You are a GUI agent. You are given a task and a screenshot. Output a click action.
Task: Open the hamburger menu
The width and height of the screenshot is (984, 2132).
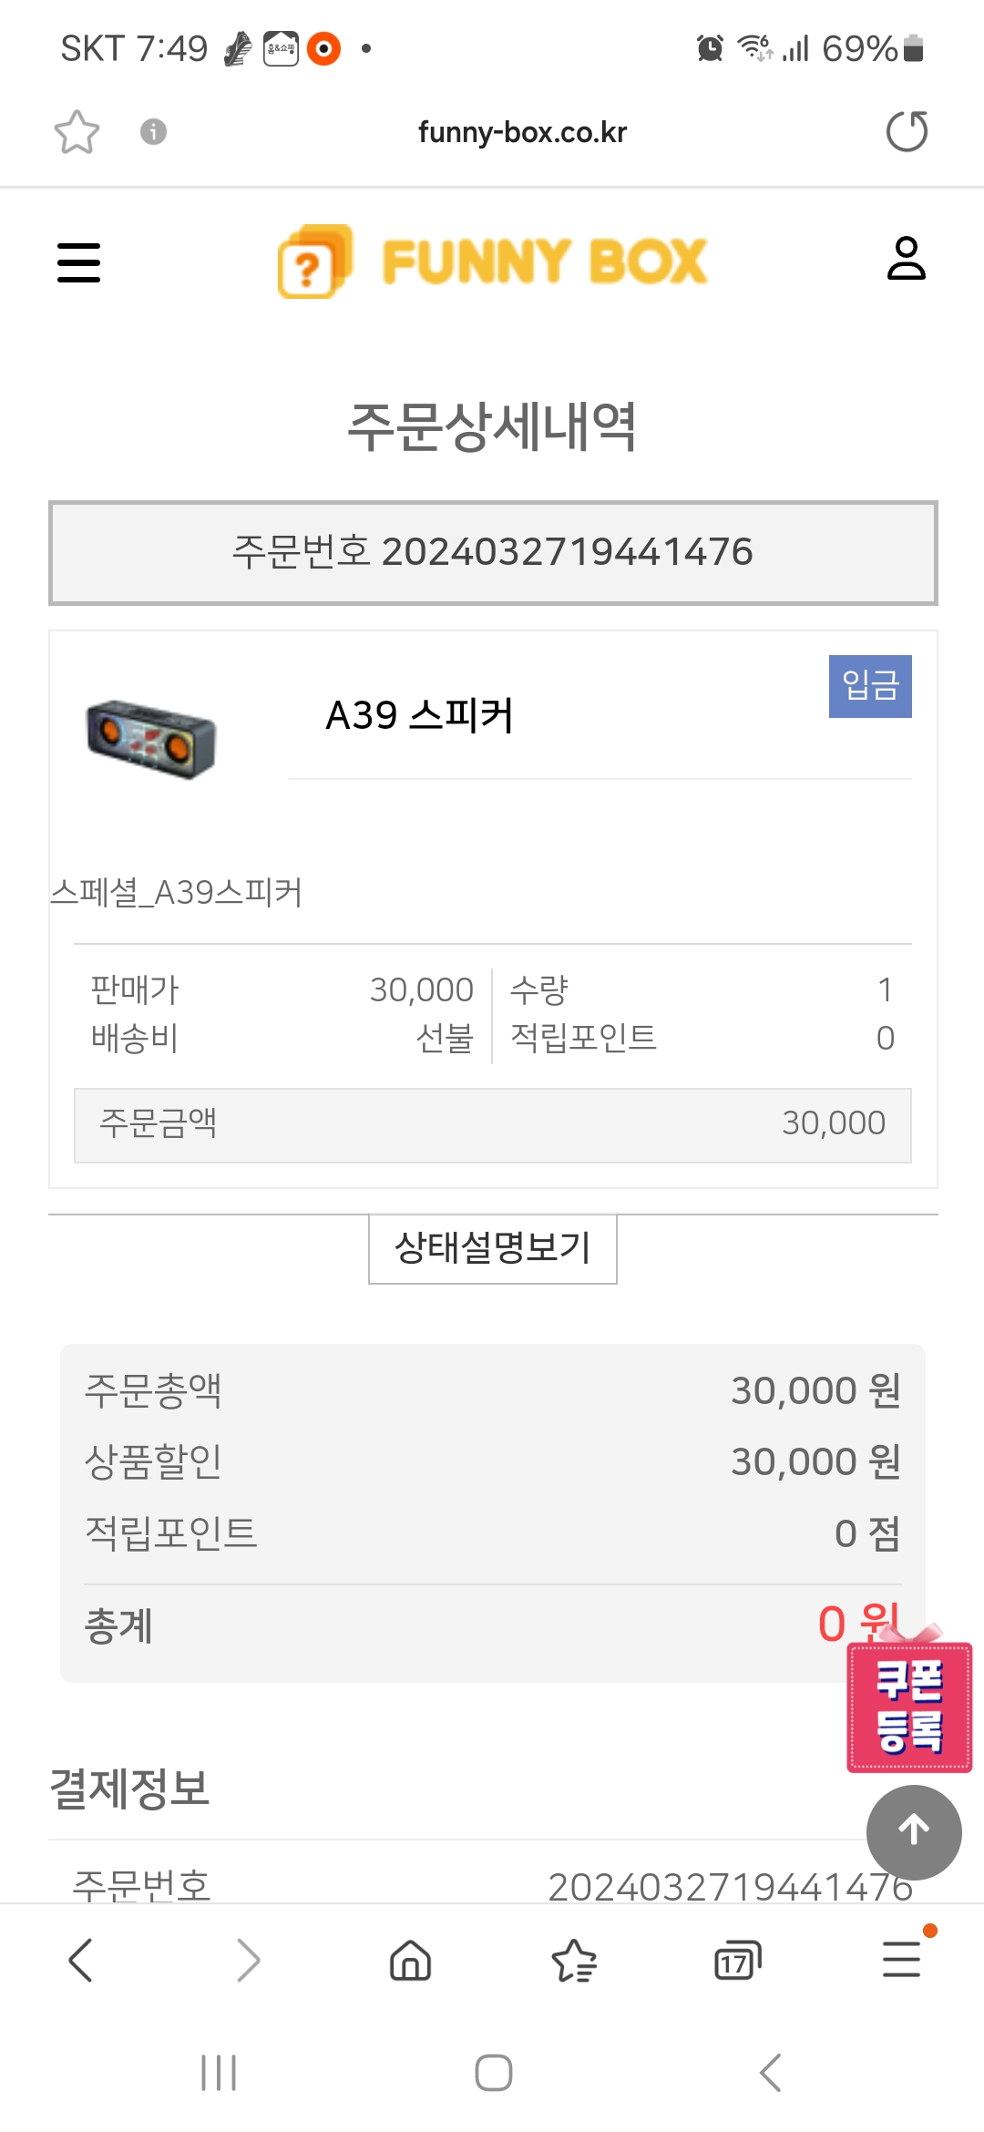coord(79,262)
